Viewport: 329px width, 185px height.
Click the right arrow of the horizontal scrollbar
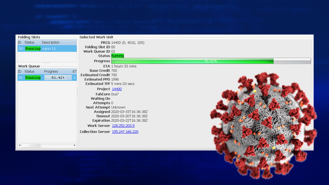(x=74, y=145)
